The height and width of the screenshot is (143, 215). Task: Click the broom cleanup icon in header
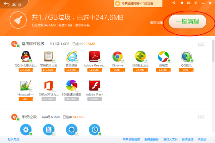coord(18,20)
